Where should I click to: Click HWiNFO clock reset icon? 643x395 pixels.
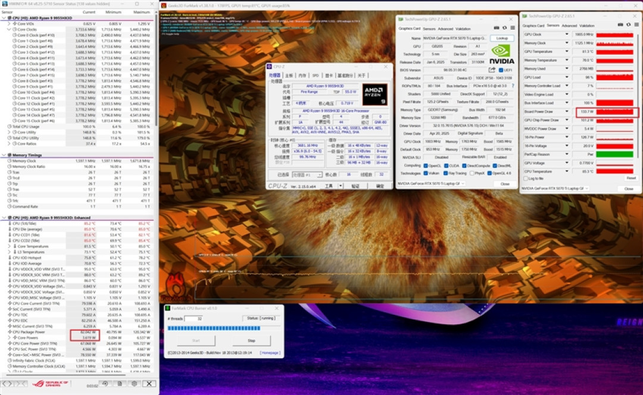105,384
